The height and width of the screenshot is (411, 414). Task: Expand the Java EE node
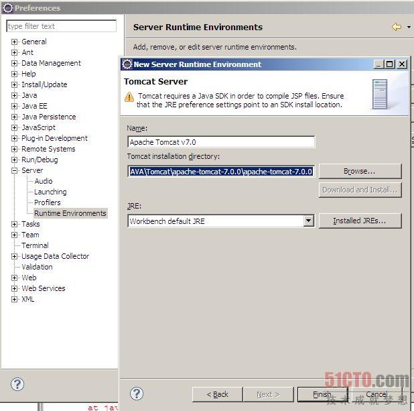(14, 106)
